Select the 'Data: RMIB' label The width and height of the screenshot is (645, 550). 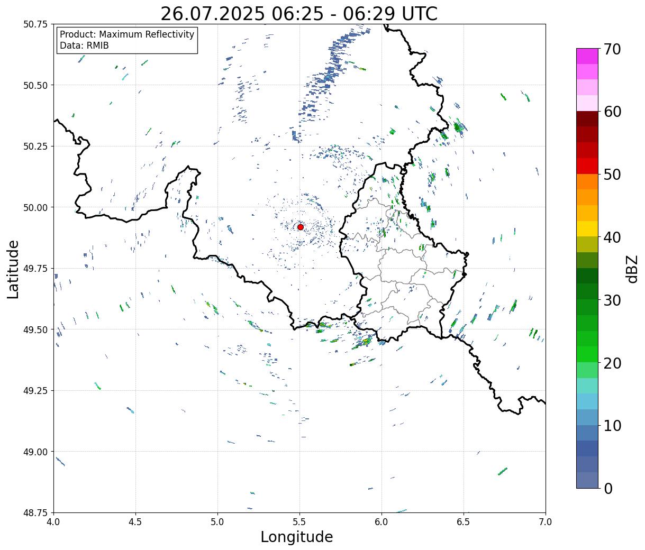pos(84,45)
